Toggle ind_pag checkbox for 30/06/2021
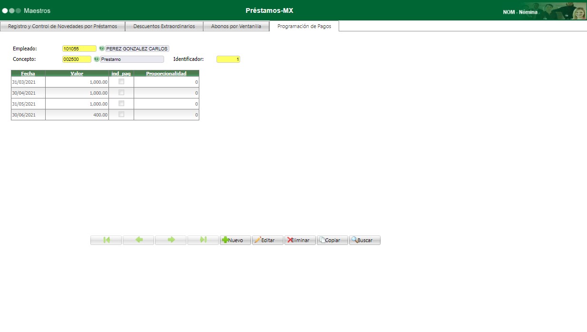Viewport: 587px width, 332px height. [x=121, y=115]
